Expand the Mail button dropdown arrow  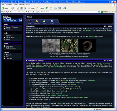pos(53,8)
